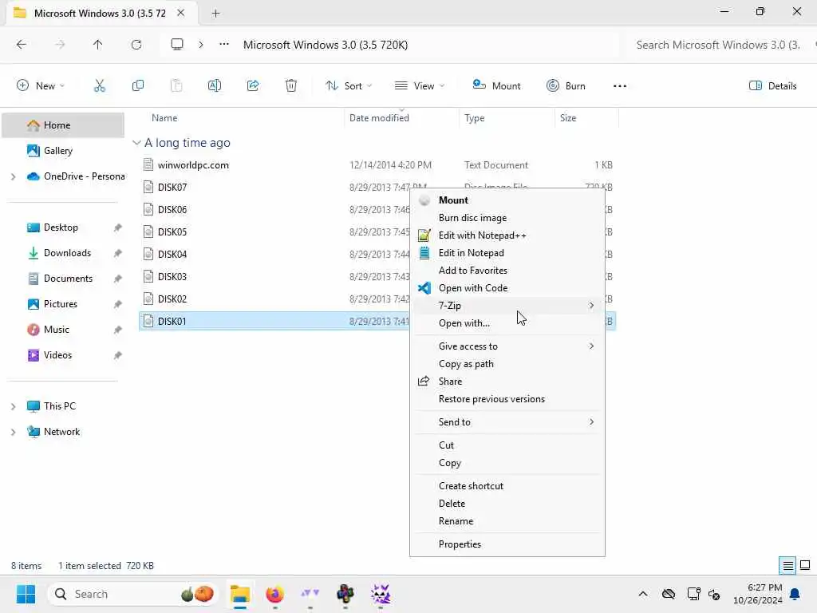The height and width of the screenshot is (613, 817).
Task: Open the Downloads quick access folder
Action: click(63, 253)
